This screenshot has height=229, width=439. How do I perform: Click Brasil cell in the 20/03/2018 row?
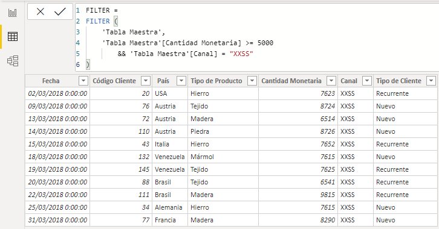pyautogui.click(x=170, y=182)
